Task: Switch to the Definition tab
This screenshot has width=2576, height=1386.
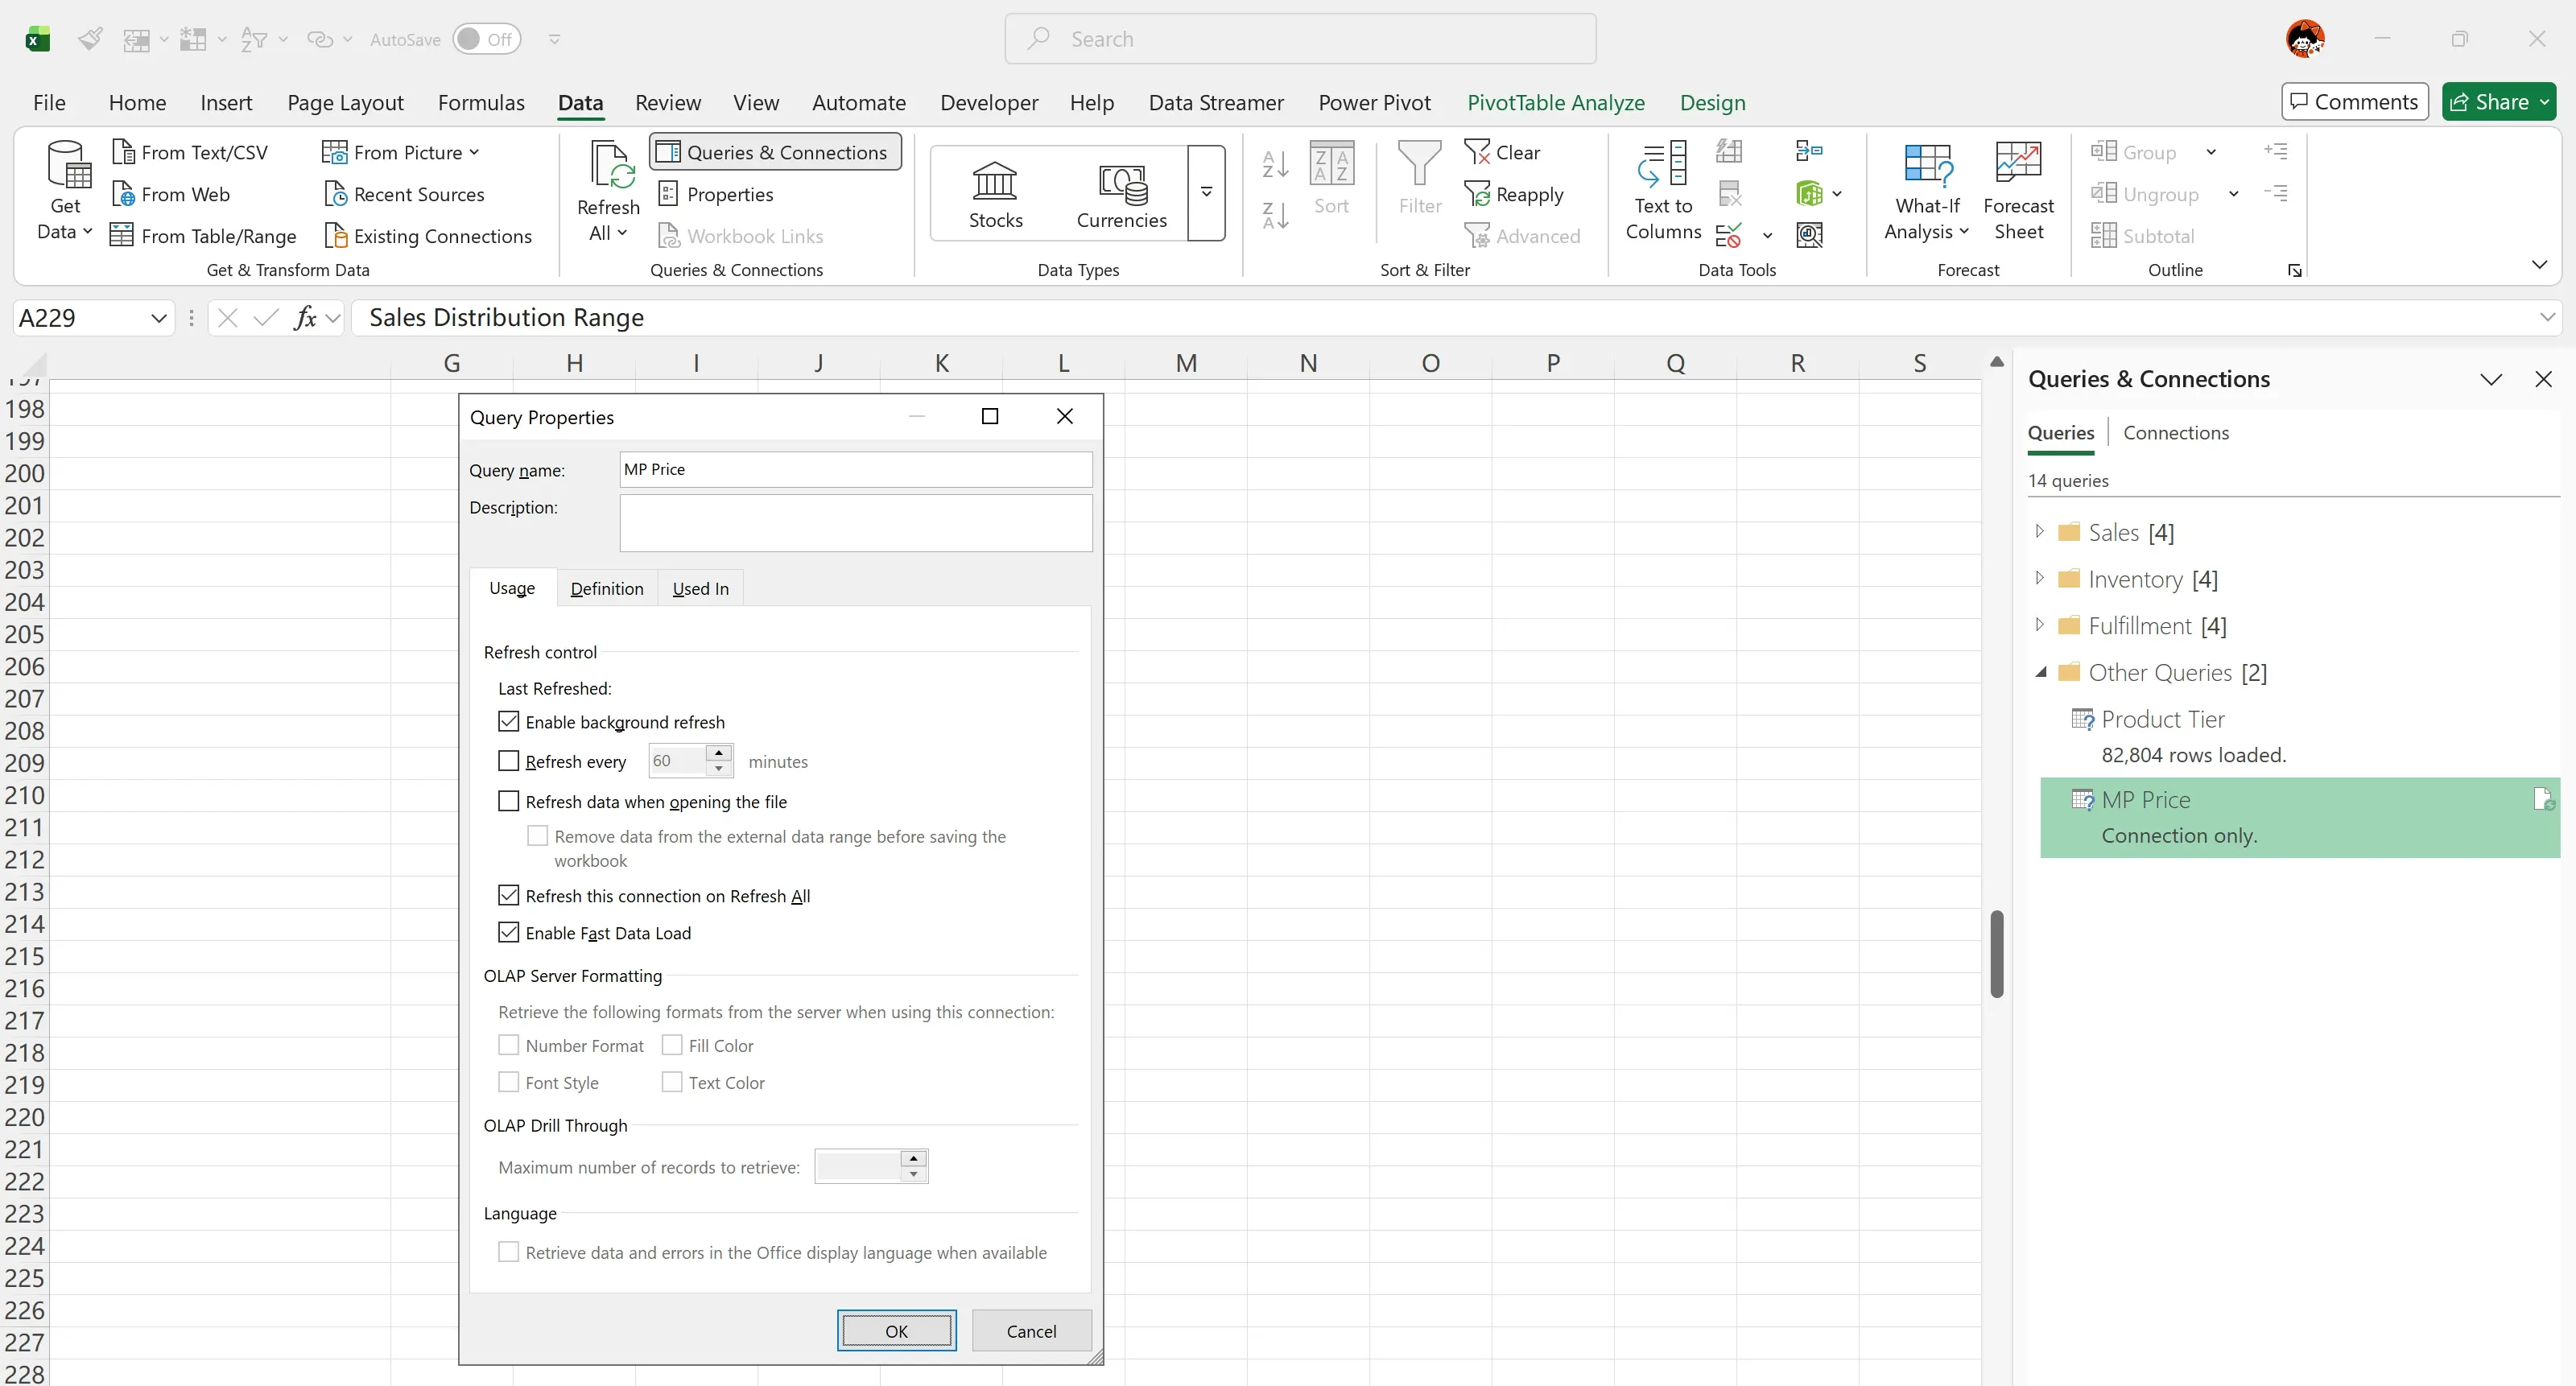Action: [606, 589]
